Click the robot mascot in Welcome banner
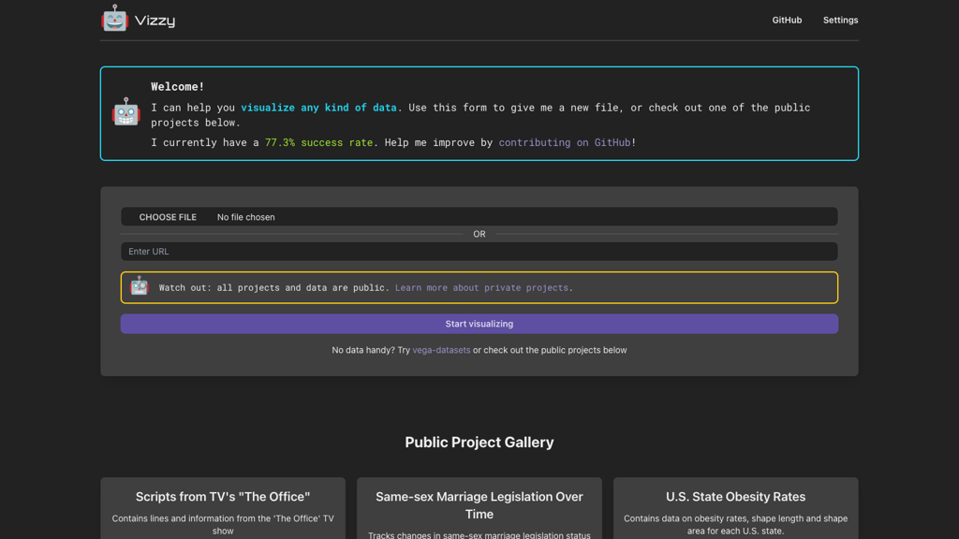Image resolution: width=959 pixels, height=539 pixels. click(x=125, y=112)
